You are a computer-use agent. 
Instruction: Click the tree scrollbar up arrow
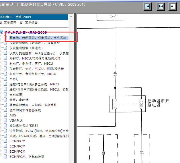click(x=71, y=16)
